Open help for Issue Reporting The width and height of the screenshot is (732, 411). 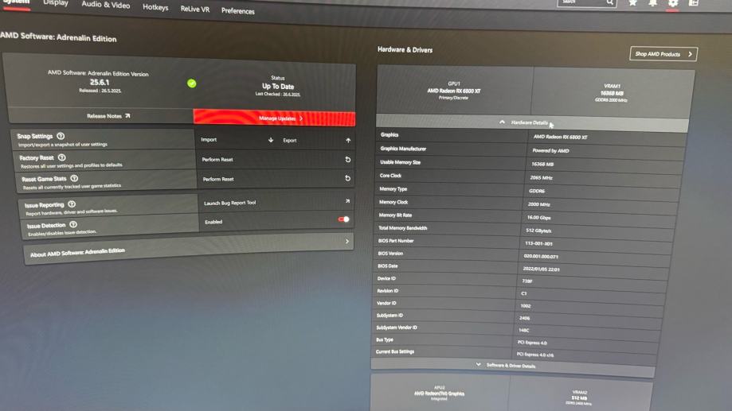pyautogui.click(x=72, y=204)
